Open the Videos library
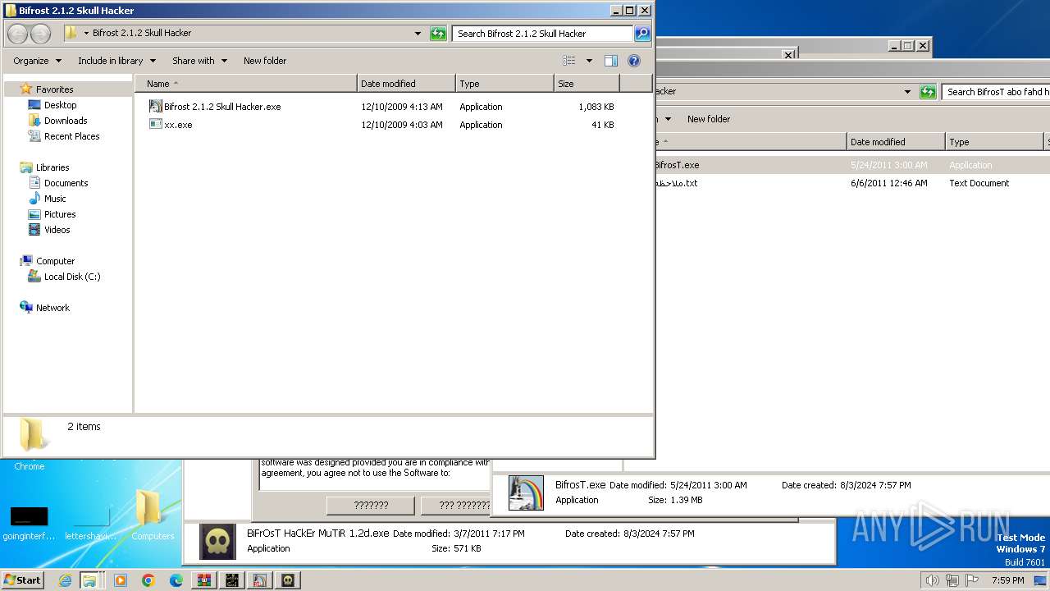 (57, 230)
